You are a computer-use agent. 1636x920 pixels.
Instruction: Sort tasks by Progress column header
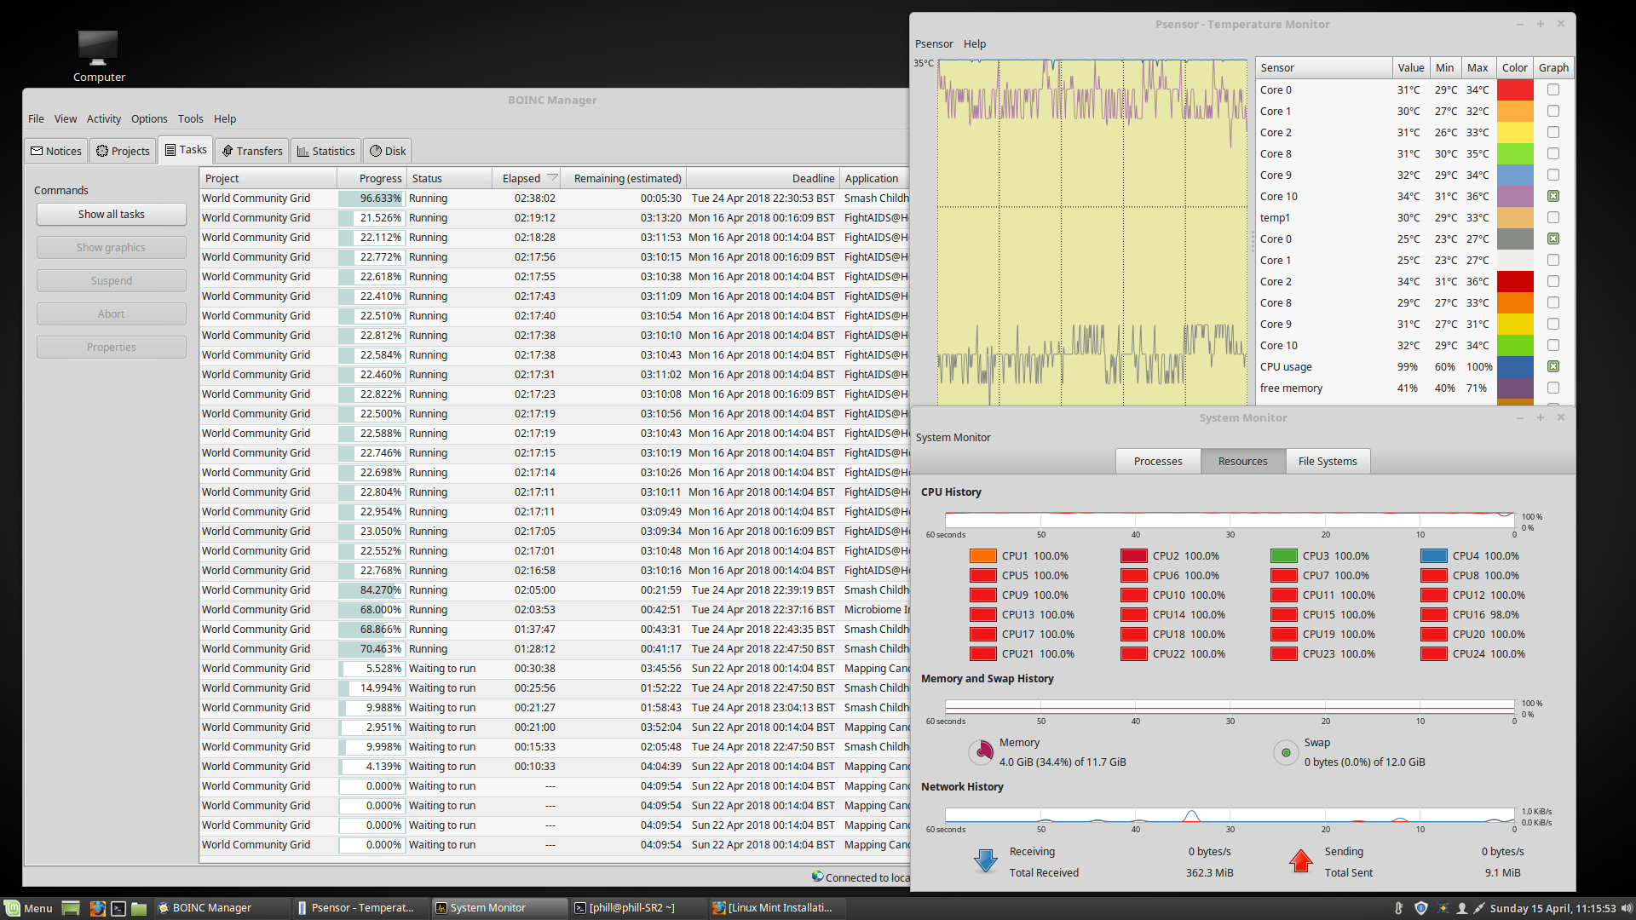pyautogui.click(x=372, y=178)
